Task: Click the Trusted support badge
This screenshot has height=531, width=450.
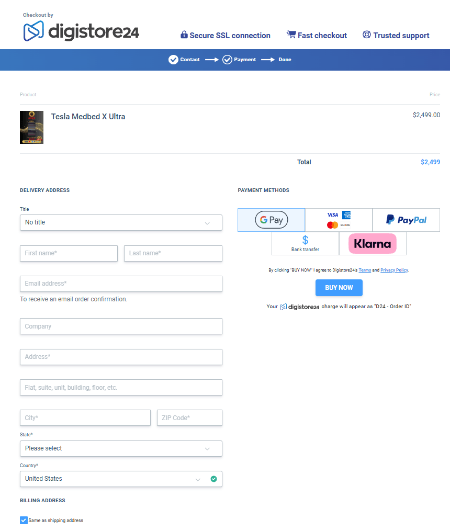Action: coord(396,35)
